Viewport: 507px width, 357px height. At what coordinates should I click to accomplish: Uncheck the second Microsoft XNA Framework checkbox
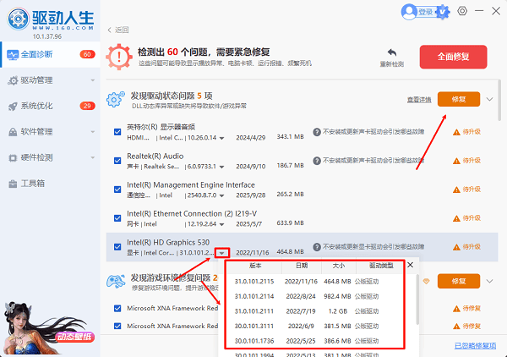[117, 326]
